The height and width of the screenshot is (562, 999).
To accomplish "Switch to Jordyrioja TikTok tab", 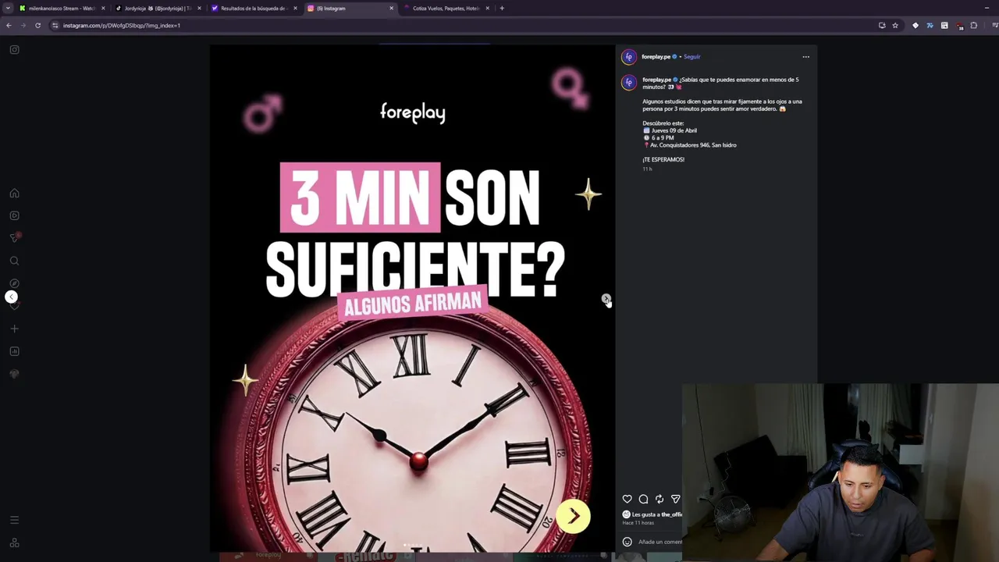I will 158,9.
